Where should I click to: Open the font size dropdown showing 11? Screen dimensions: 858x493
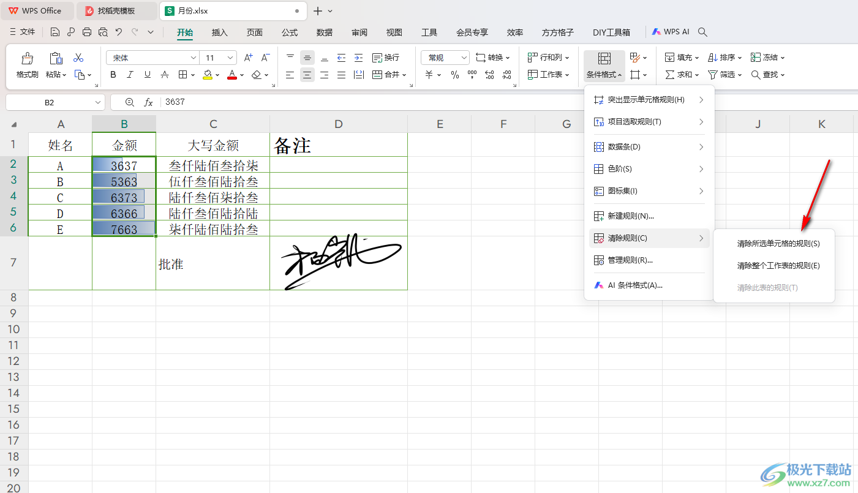230,58
